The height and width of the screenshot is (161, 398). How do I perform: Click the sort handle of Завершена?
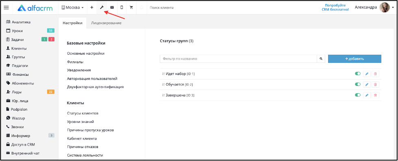pos(163,95)
